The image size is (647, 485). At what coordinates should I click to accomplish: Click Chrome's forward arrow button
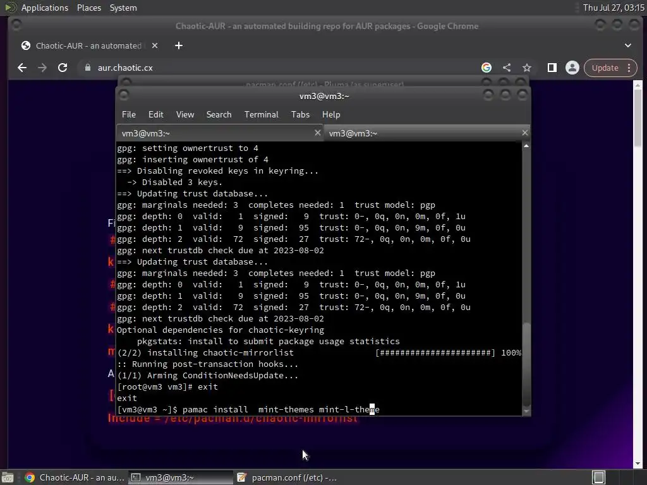tap(42, 68)
